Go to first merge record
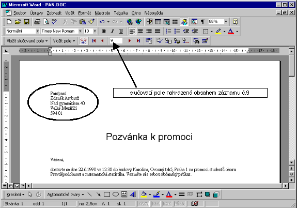297x208 pixels. 94,41
